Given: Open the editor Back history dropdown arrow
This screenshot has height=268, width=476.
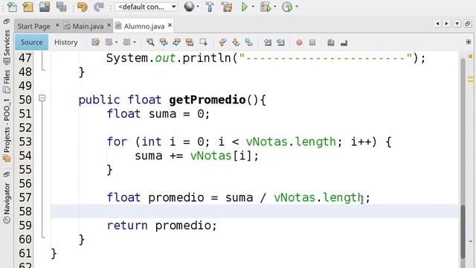Looking at the screenshot, I should [x=116, y=42].
